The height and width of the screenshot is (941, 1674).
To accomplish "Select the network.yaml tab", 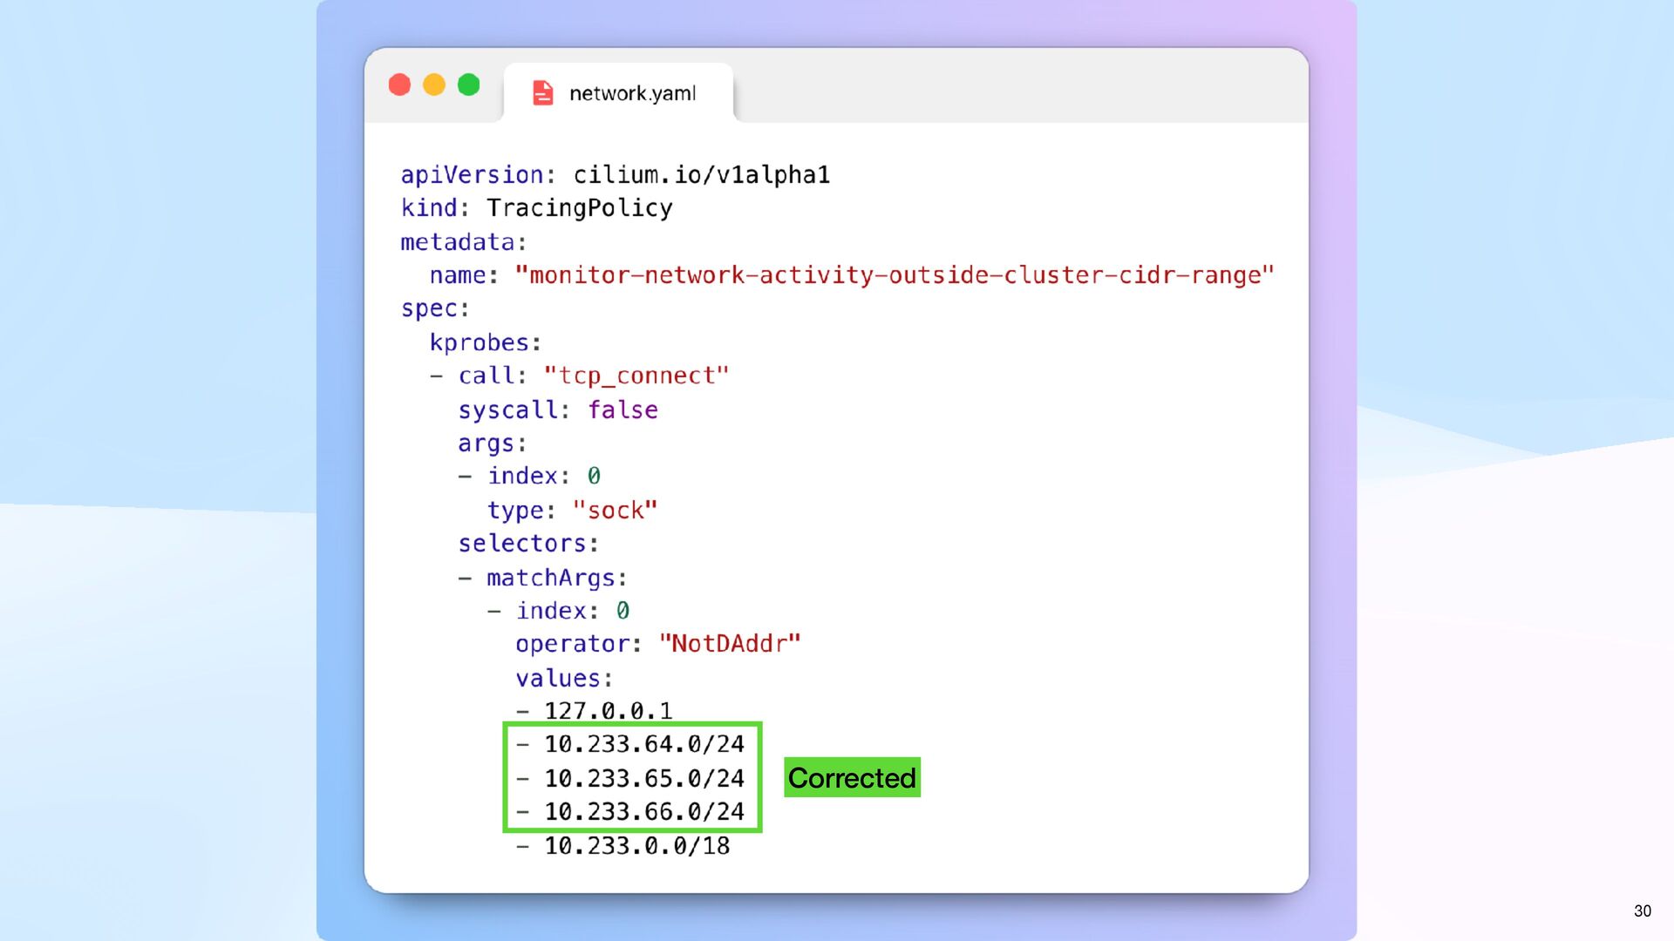I will (x=632, y=93).
